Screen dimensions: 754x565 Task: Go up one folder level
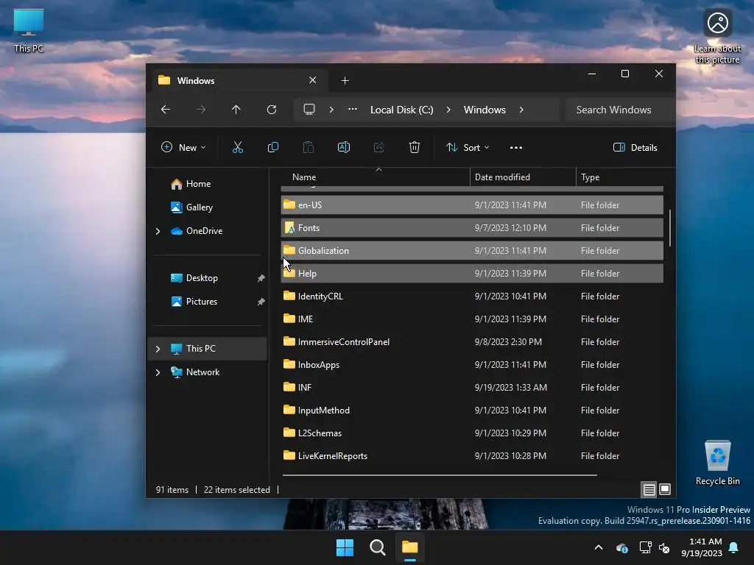236,110
